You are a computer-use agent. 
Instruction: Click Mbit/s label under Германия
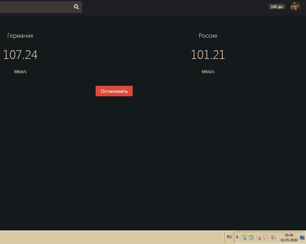[20, 72]
